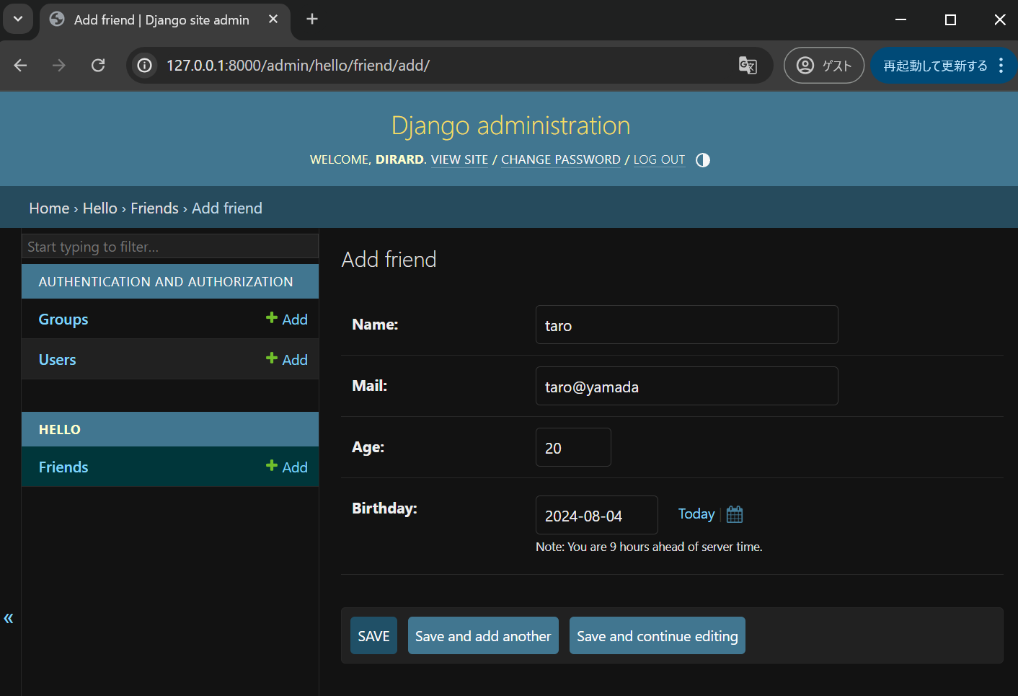Click Save and continue editing
The height and width of the screenshot is (696, 1018).
pyautogui.click(x=658, y=635)
